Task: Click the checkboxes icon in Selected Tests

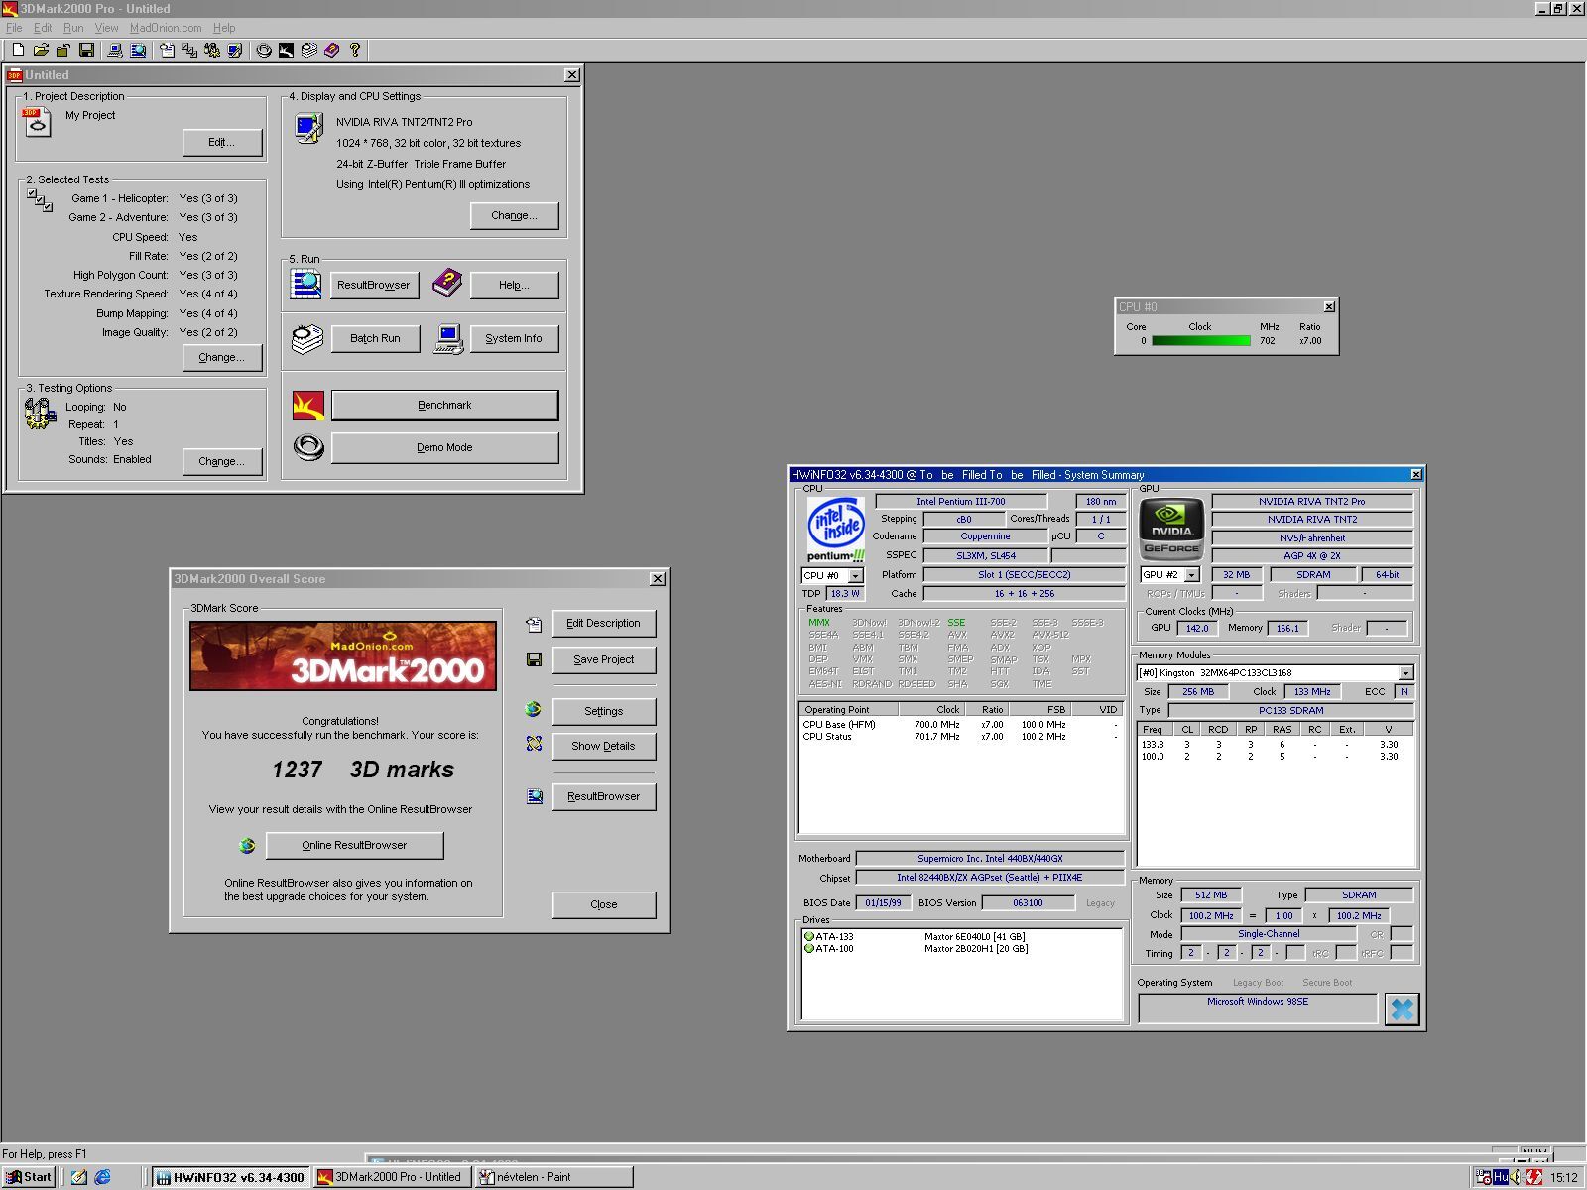Action: pyautogui.click(x=40, y=200)
